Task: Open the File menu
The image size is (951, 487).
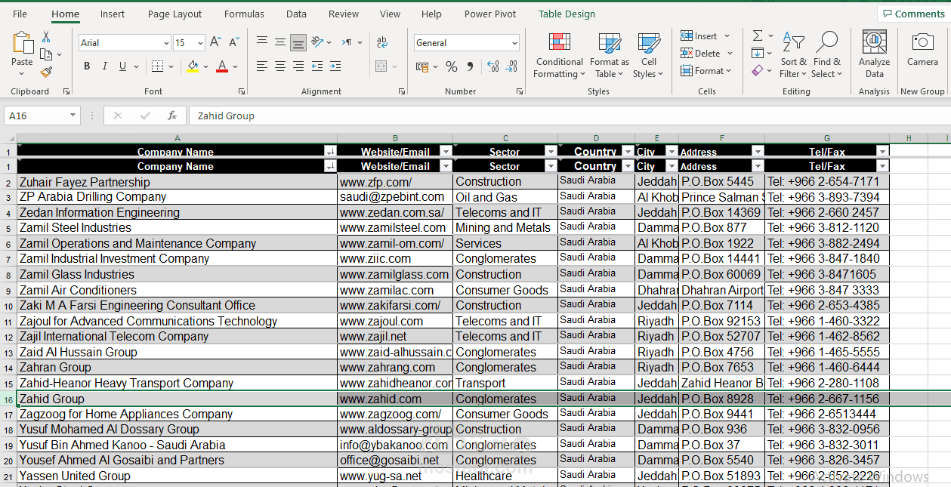Action: coord(20,14)
